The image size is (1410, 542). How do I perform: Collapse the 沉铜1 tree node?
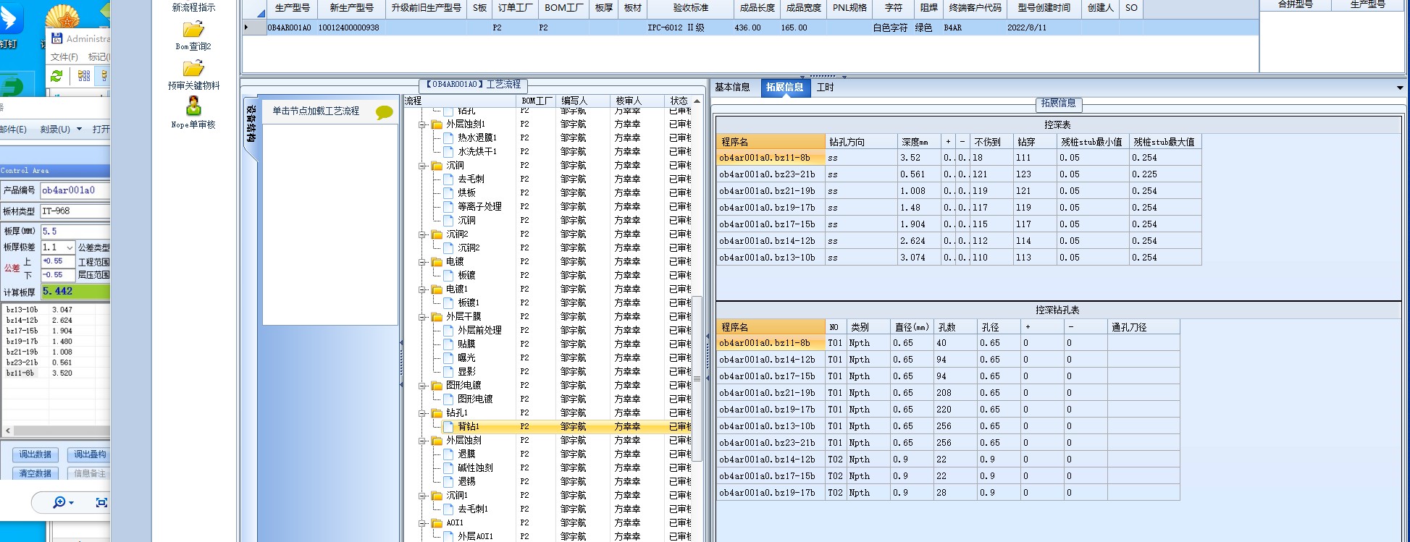click(422, 496)
